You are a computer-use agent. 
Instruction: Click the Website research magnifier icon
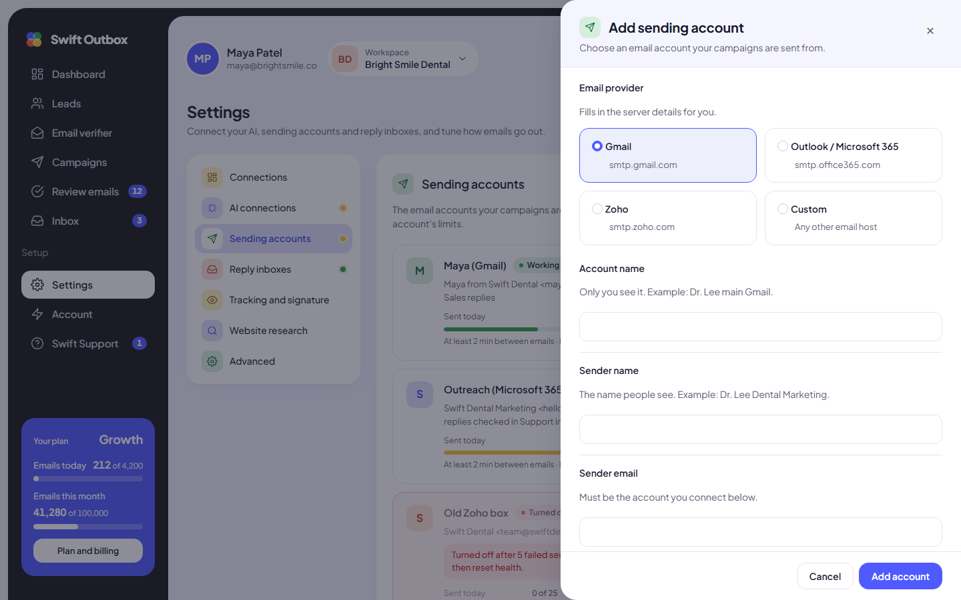point(212,331)
